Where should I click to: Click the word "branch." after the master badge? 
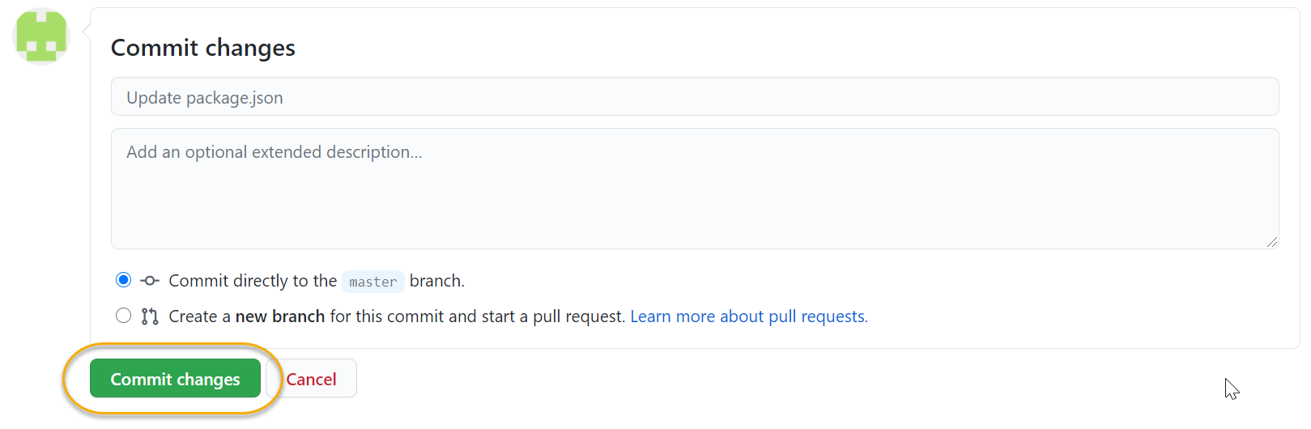click(437, 281)
